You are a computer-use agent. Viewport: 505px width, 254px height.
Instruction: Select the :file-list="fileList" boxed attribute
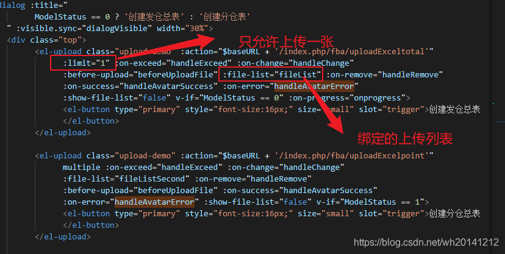pos(271,74)
